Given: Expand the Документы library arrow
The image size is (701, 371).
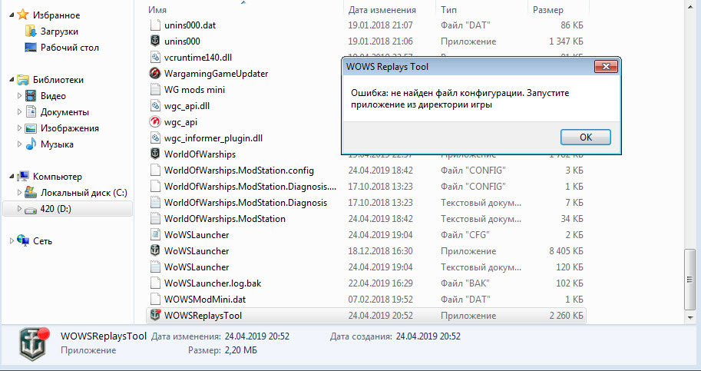Looking at the screenshot, I should point(19,111).
